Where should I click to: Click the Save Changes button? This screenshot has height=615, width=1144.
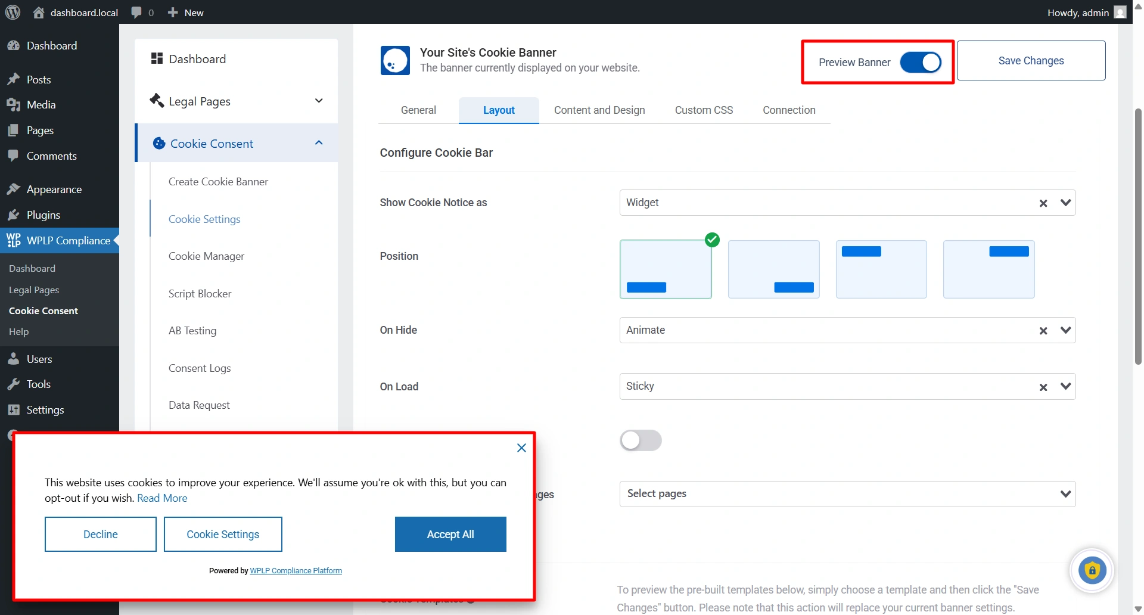point(1031,61)
